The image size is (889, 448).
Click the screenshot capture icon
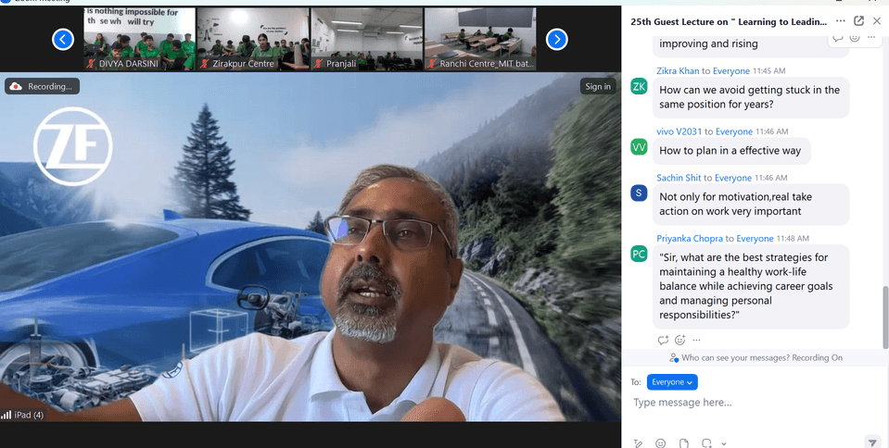coord(706,442)
